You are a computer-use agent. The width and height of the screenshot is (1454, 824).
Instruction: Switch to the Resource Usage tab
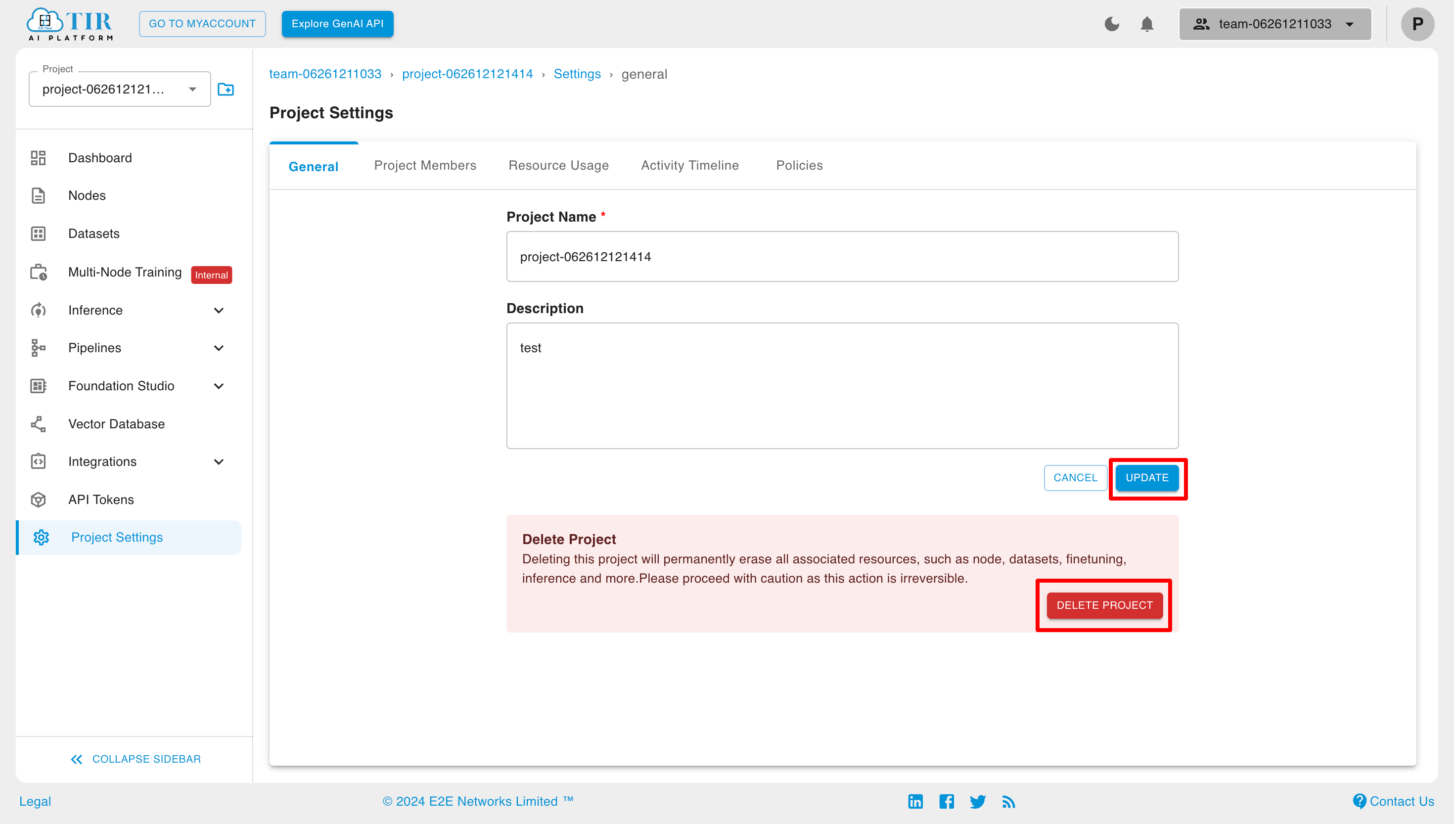pos(558,165)
